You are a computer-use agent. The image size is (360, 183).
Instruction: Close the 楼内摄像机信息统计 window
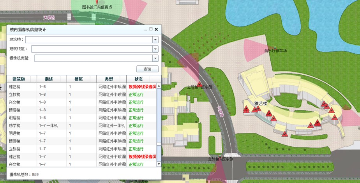coord(156,30)
